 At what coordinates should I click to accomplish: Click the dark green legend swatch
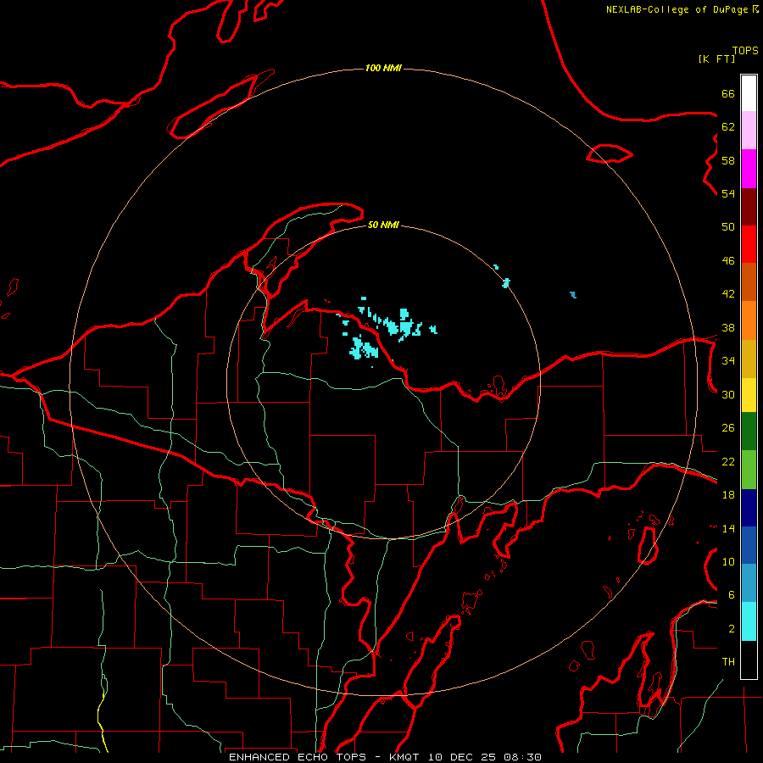(749, 432)
